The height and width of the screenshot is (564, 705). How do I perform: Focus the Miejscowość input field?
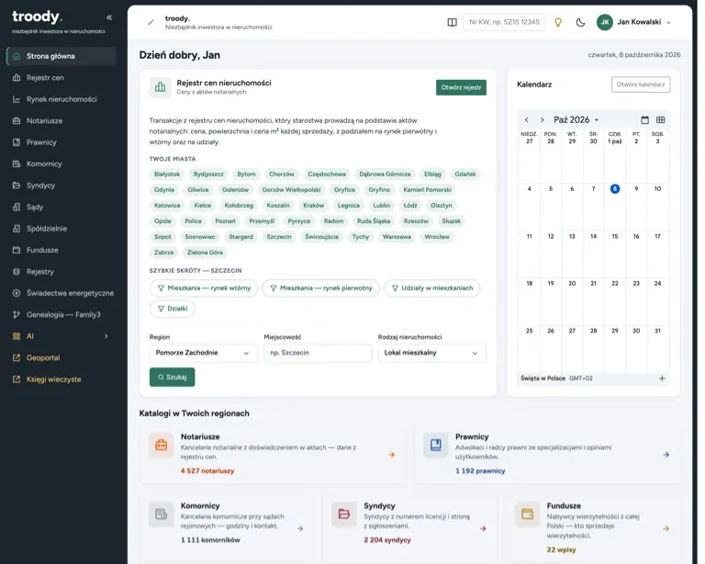(318, 353)
